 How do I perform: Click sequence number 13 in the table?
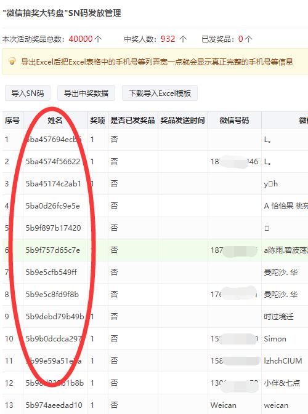[9, 405]
